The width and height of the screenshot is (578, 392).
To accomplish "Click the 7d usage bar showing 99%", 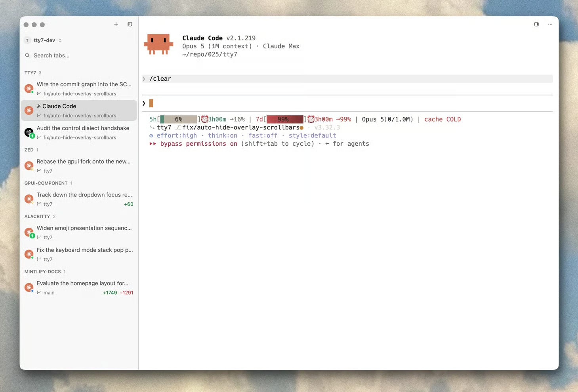I will click(x=285, y=119).
